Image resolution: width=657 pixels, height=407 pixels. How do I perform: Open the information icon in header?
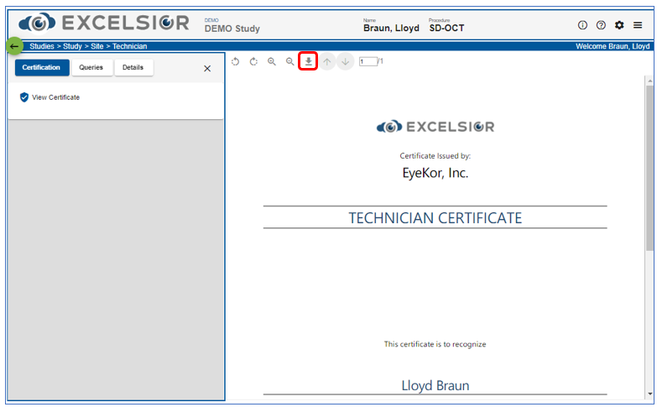[x=582, y=25]
